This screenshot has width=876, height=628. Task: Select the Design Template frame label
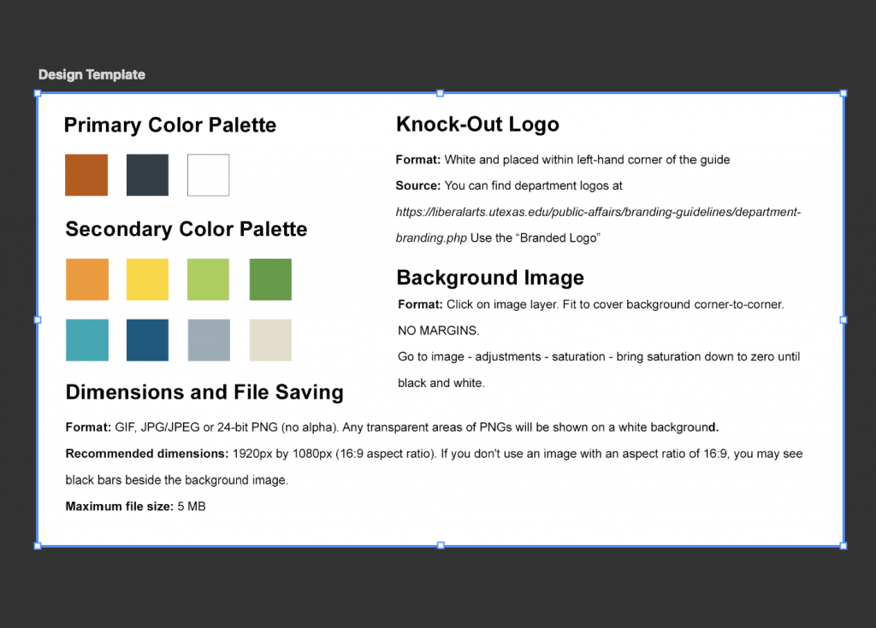92,75
